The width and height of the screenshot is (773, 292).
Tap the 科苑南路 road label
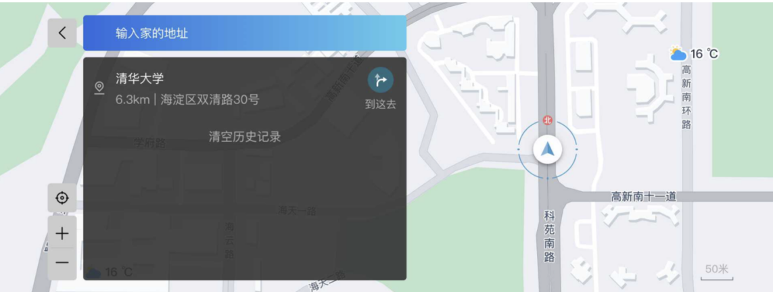coord(549,237)
